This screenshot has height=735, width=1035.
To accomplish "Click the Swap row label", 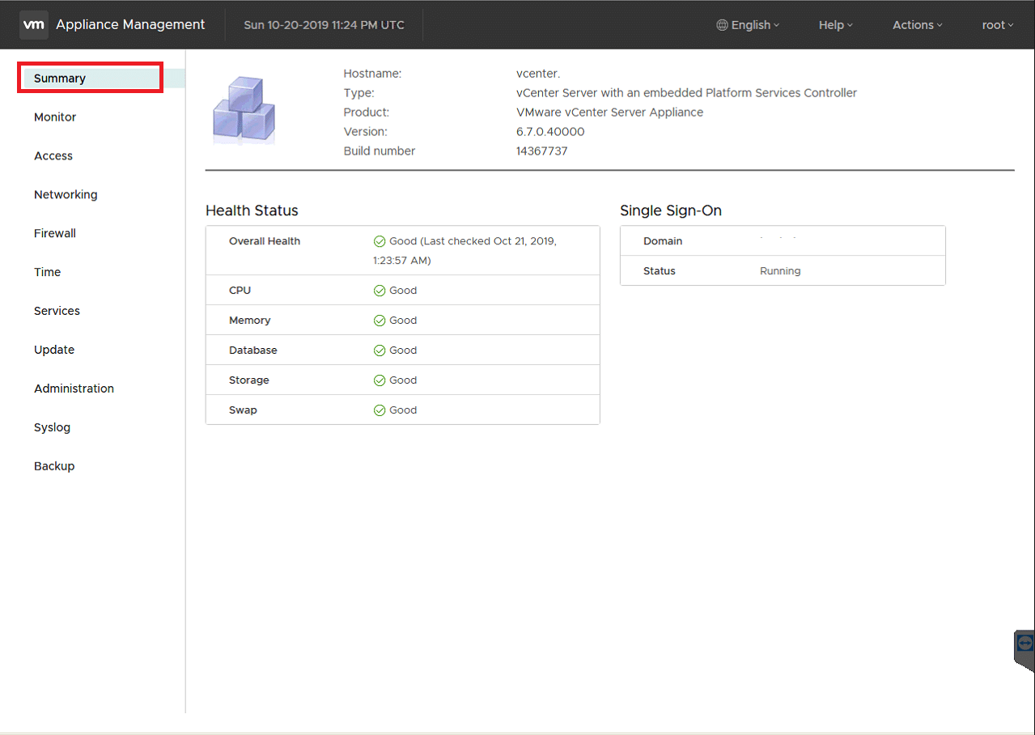I will click(243, 410).
